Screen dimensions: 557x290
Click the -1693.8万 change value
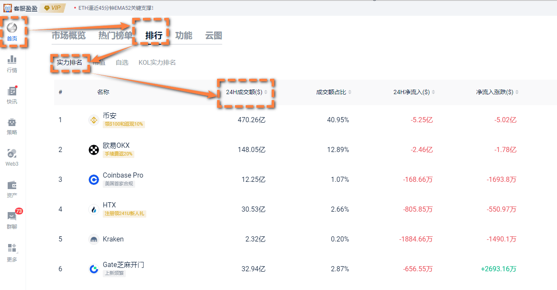pos(502,180)
